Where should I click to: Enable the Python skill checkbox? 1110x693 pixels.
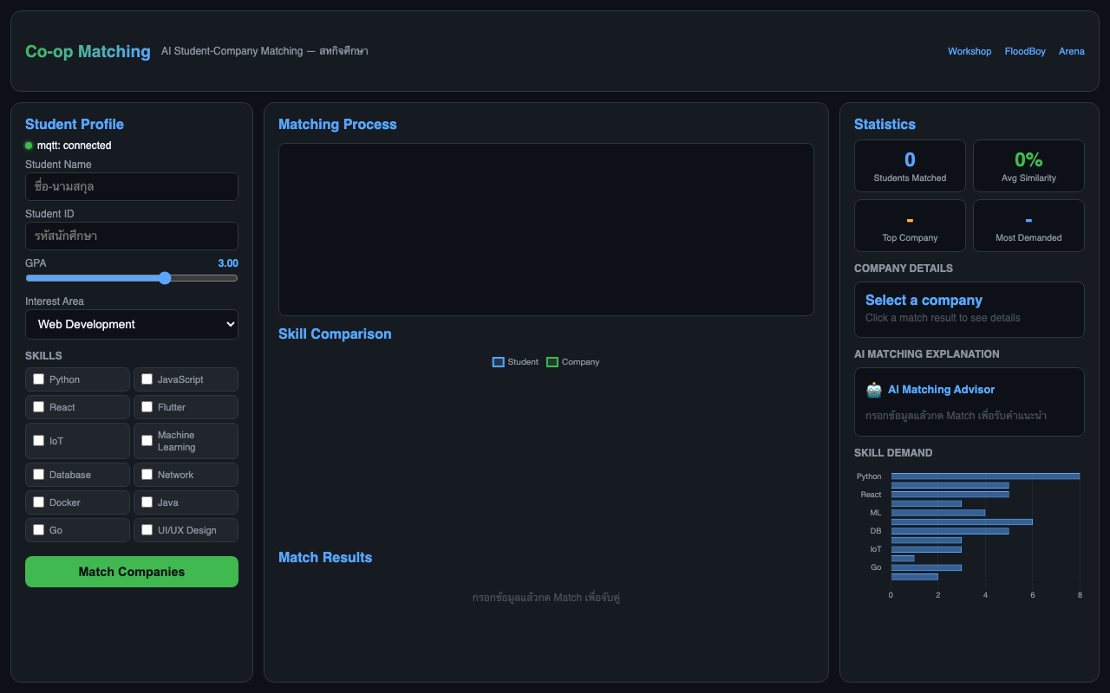click(x=39, y=379)
